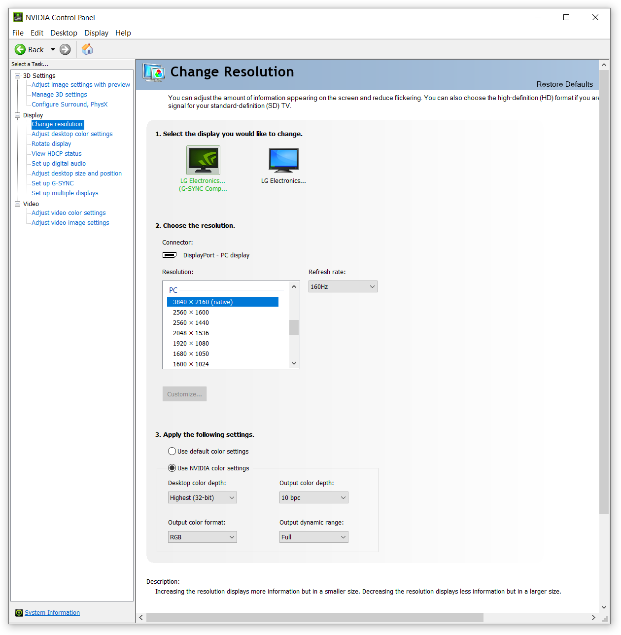Open Adjust desktop size and position

pyautogui.click(x=76, y=174)
